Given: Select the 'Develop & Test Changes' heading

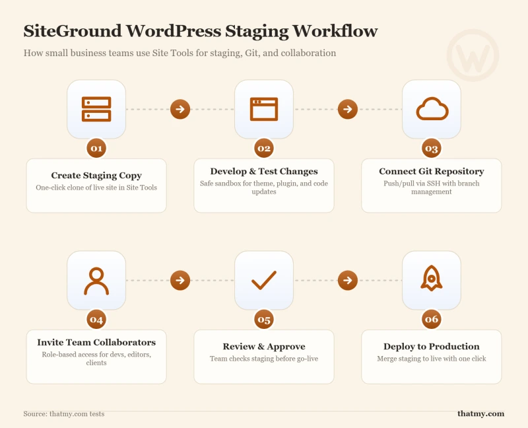Looking at the screenshot, I should point(264,171).
